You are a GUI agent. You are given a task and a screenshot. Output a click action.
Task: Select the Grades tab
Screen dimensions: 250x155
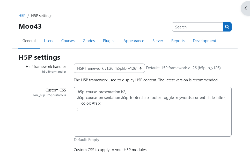[x=89, y=41]
